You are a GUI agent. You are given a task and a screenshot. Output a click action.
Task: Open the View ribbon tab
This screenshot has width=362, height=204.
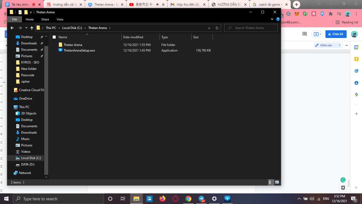click(x=60, y=19)
